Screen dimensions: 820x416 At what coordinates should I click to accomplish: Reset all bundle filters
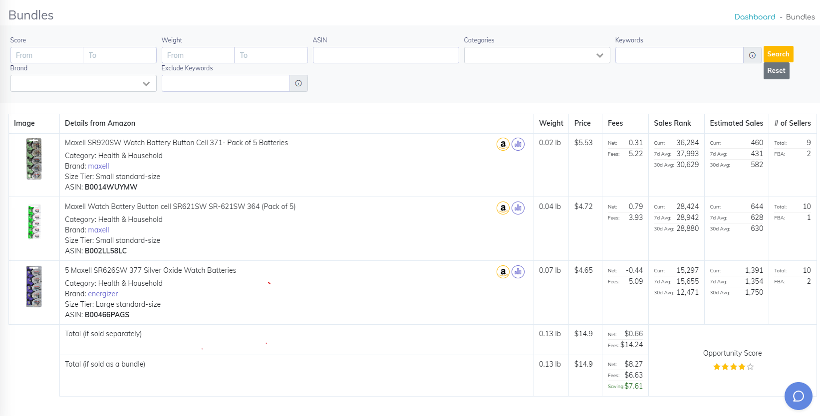coord(776,71)
